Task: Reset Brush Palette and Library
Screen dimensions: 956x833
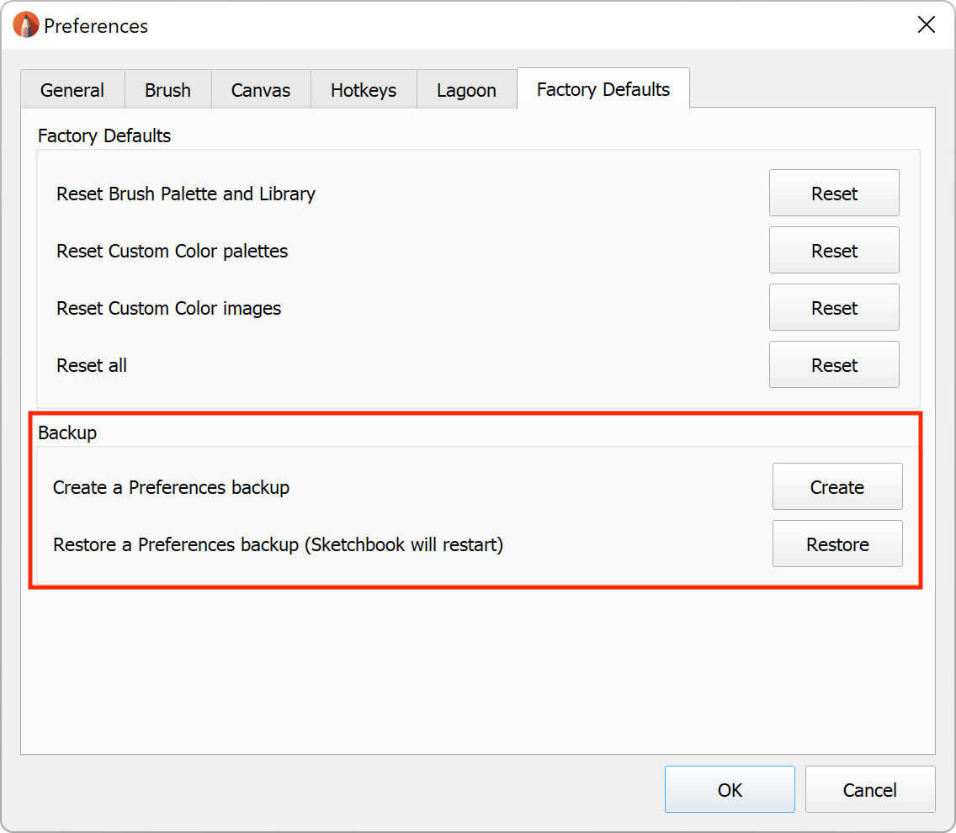Action: [x=834, y=194]
